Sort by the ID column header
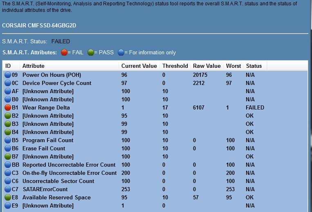The height and width of the screenshot is (212, 312). (x=11, y=66)
